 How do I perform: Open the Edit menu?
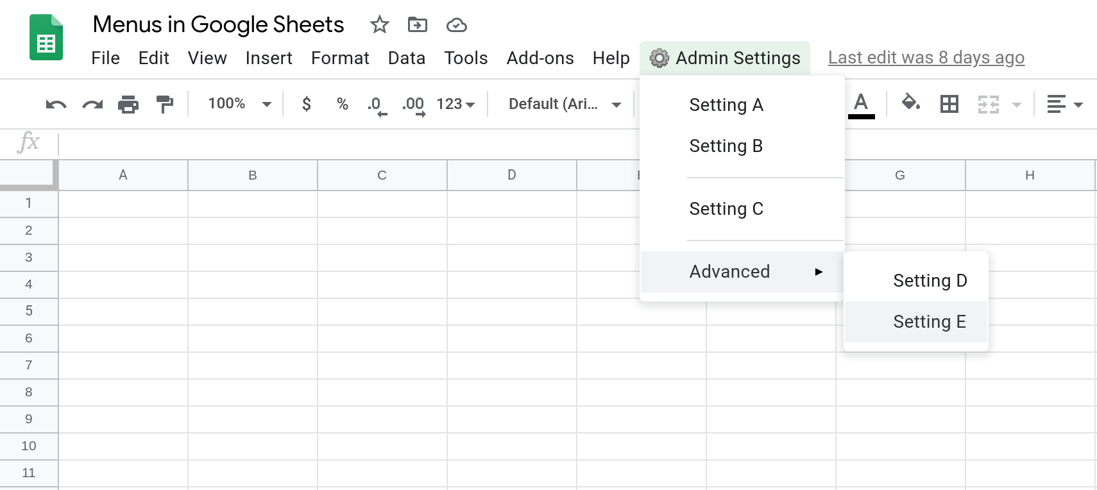[x=153, y=58]
